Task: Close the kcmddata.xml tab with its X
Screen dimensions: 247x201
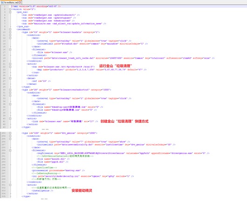Action: click(x=20, y=2)
